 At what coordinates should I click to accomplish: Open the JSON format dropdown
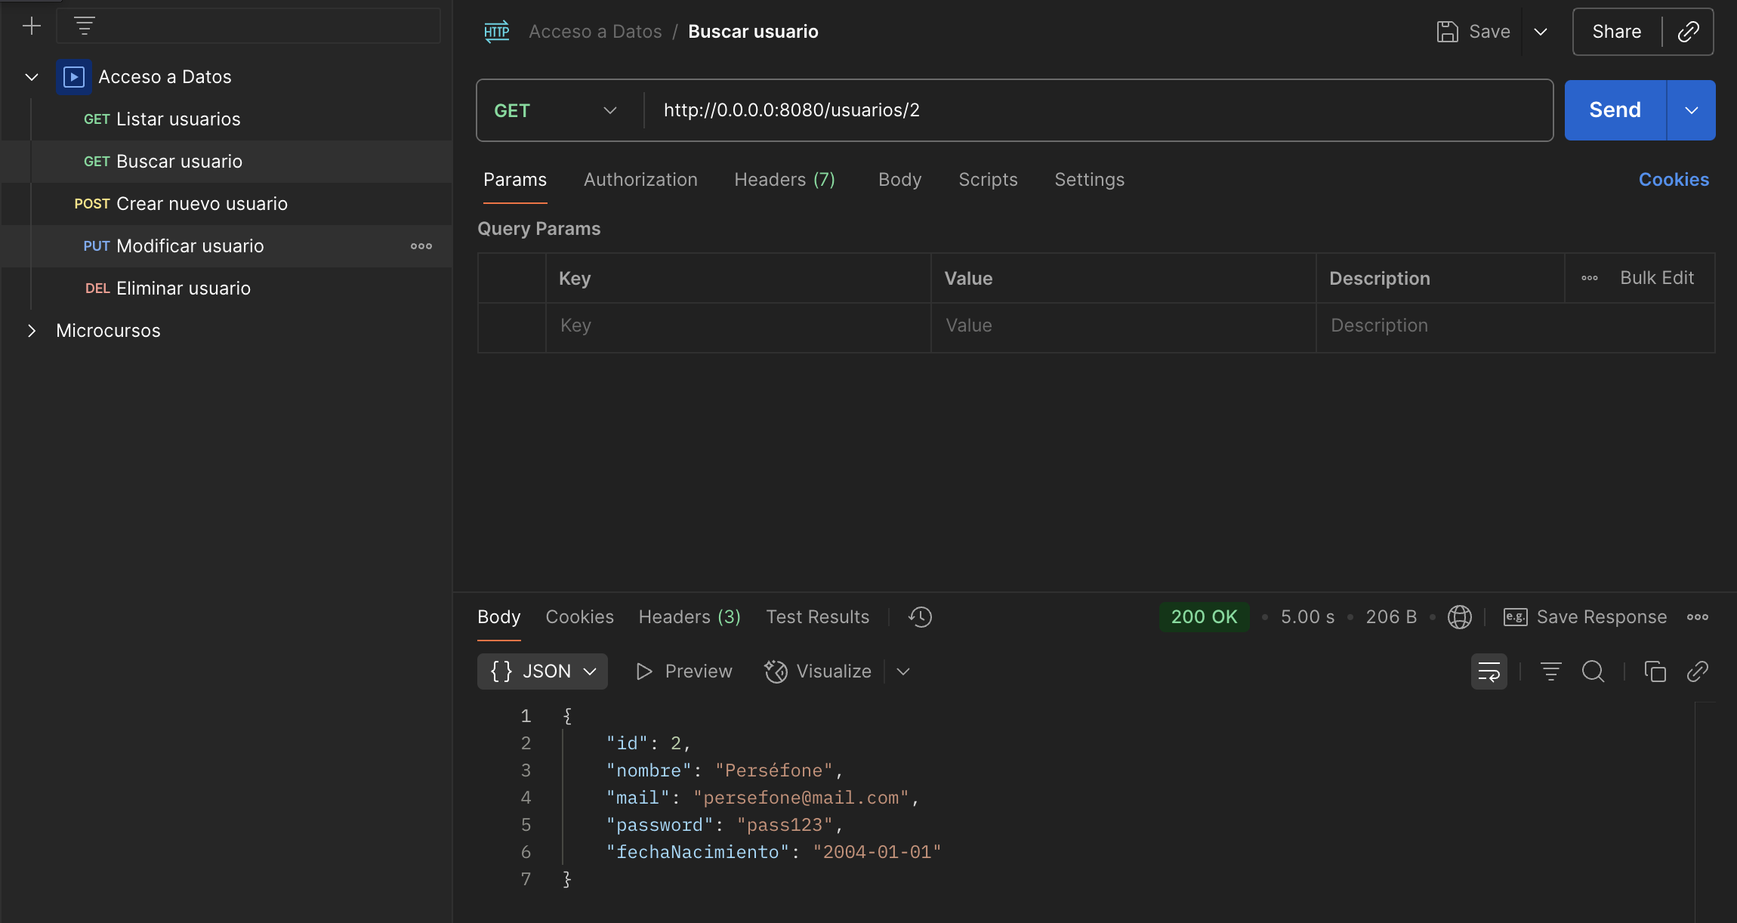tap(542, 671)
